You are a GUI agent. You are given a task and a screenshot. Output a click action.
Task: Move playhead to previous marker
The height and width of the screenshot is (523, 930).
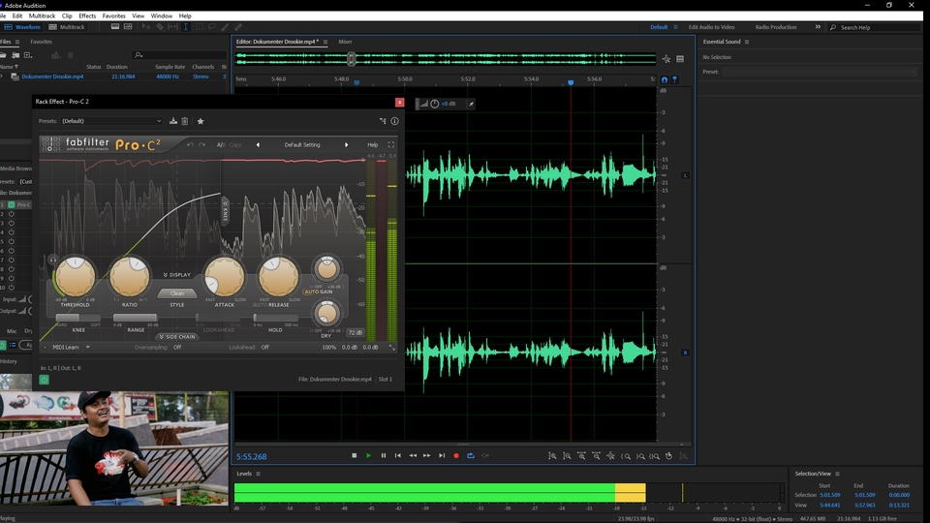click(x=398, y=455)
